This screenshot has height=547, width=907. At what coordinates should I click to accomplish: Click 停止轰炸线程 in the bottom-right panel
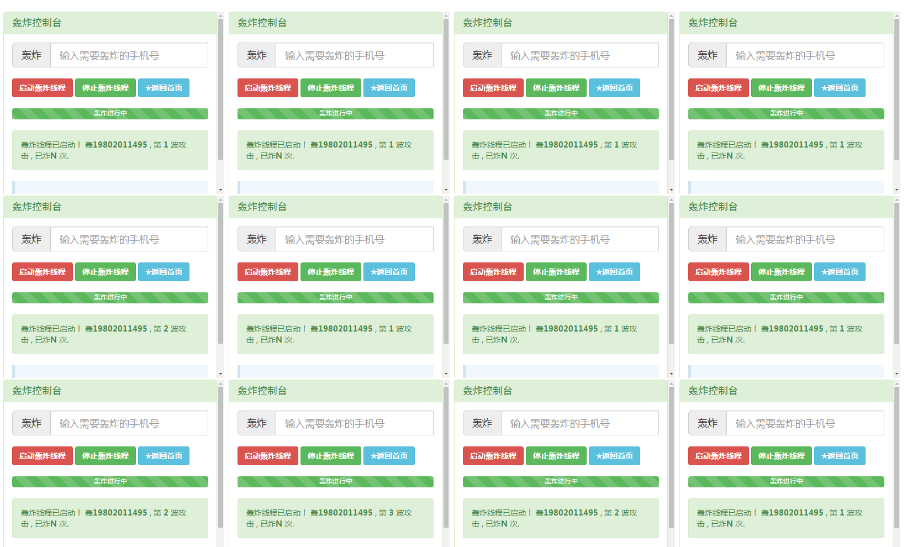point(782,456)
